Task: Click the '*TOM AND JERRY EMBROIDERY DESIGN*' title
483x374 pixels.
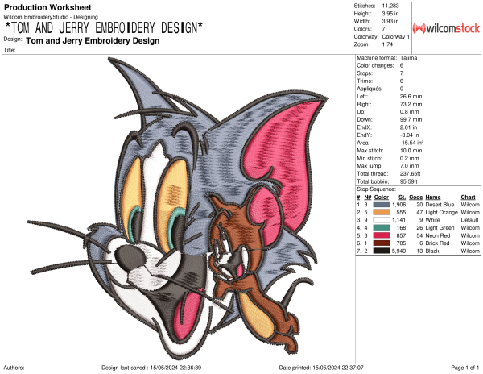Action: [x=104, y=28]
